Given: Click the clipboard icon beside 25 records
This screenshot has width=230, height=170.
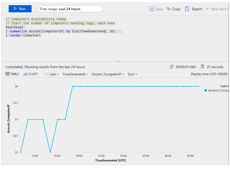Looking at the screenshot, I should (202, 67).
